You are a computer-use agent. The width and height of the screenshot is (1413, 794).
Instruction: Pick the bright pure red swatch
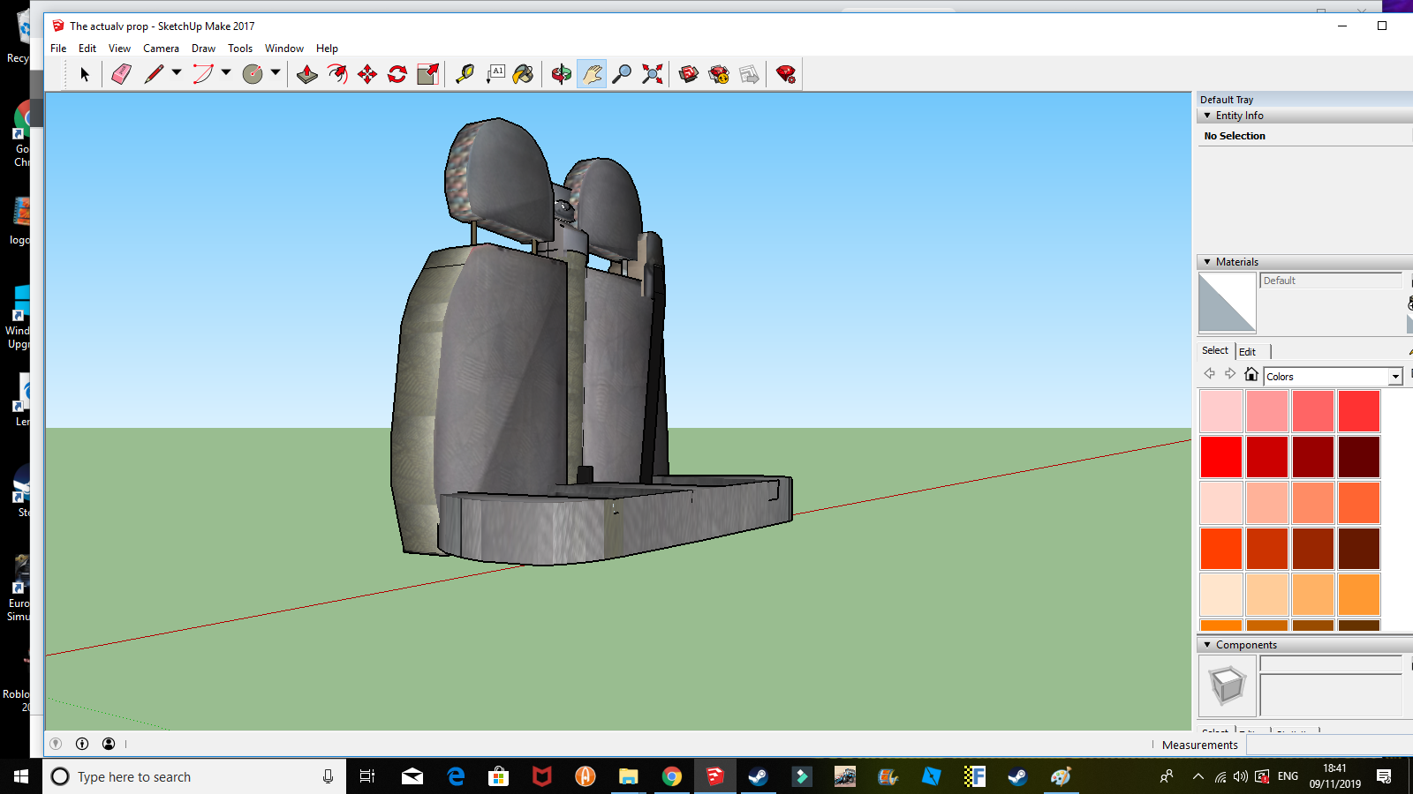coord(1221,457)
